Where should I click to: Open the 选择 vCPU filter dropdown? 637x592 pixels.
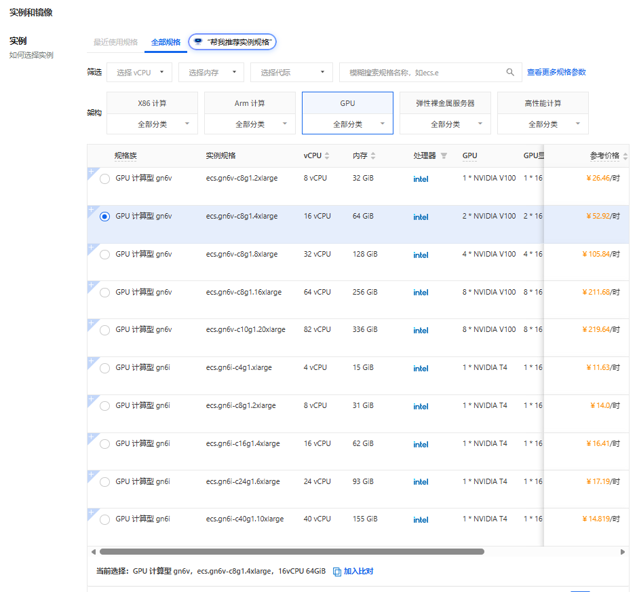click(x=139, y=73)
